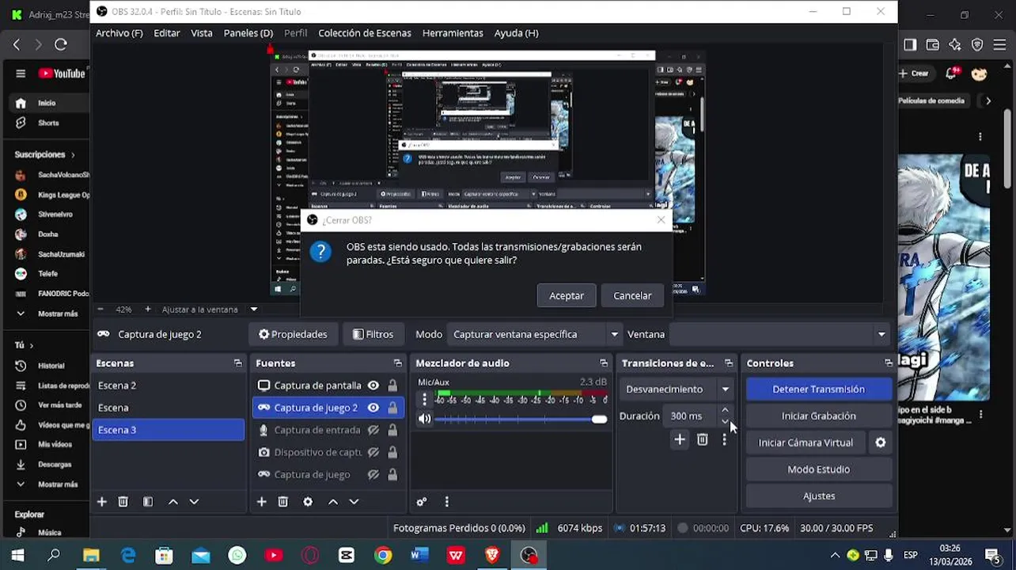Viewport: 1016px width, 570px height.
Task: Open advanced audio properties gear icon
Action: pos(422,502)
